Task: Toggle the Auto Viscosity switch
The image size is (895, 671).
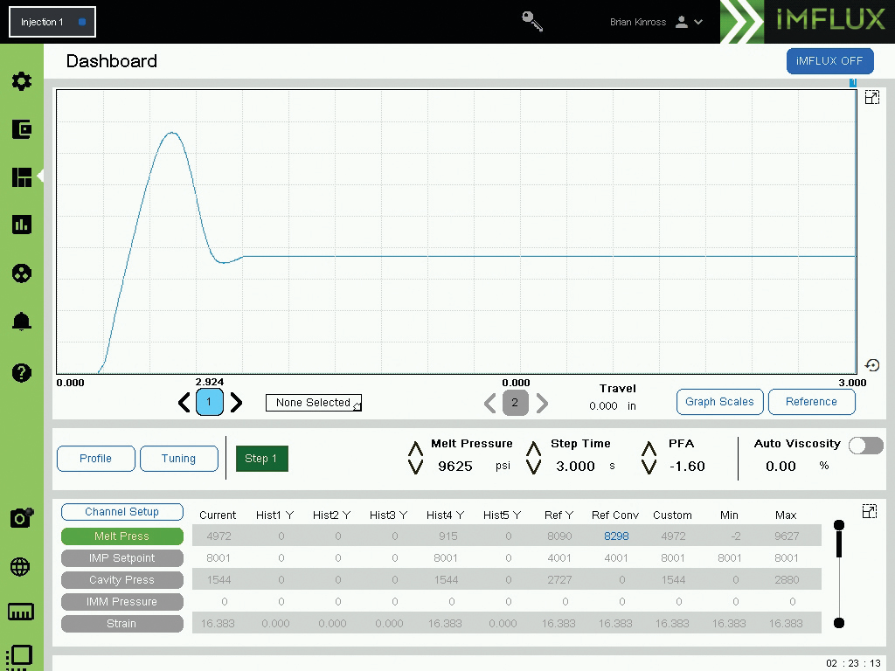Action: point(865,446)
